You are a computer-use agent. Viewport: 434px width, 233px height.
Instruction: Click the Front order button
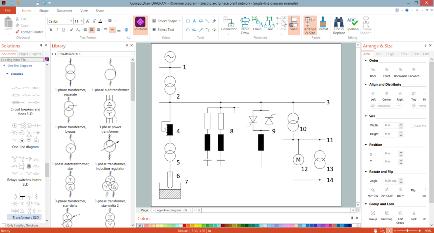click(x=387, y=72)
